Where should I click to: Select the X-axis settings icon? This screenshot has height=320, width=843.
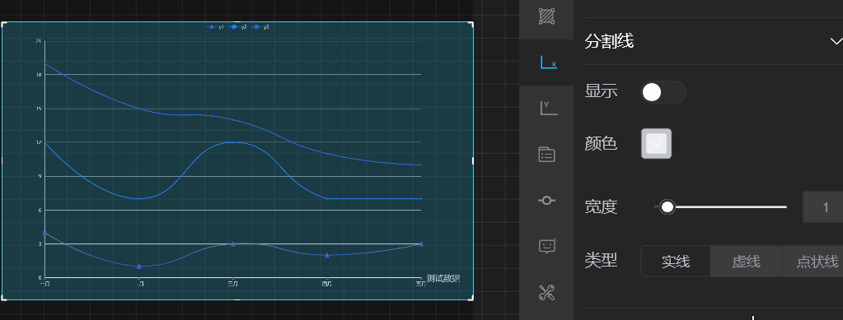tap(547, 62)
